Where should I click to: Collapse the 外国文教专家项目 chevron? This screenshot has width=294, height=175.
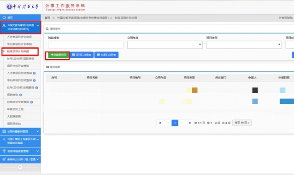point(38,25)
